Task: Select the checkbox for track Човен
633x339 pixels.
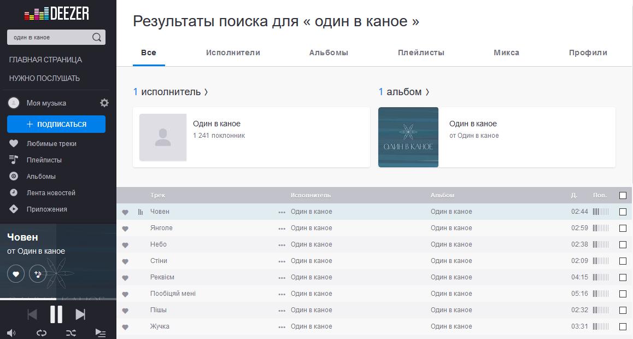Action: 623,212
